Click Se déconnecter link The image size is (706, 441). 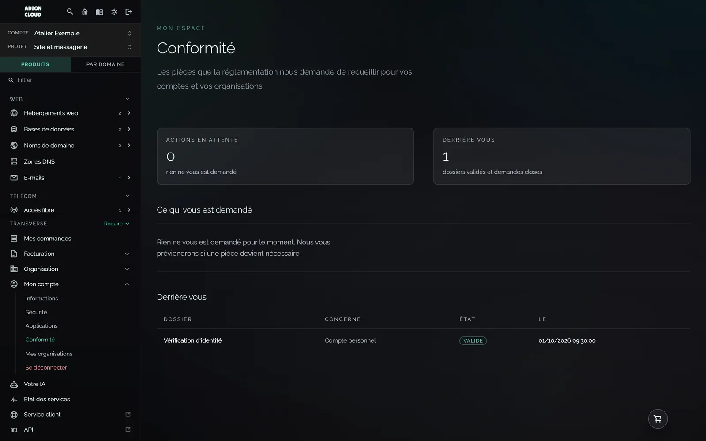pos(46,367)
